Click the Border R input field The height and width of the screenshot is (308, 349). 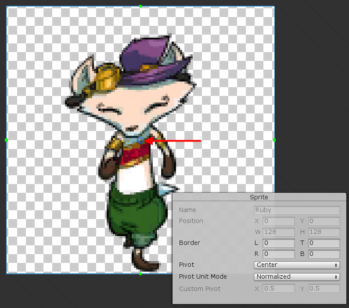click(x=278, y=254)
